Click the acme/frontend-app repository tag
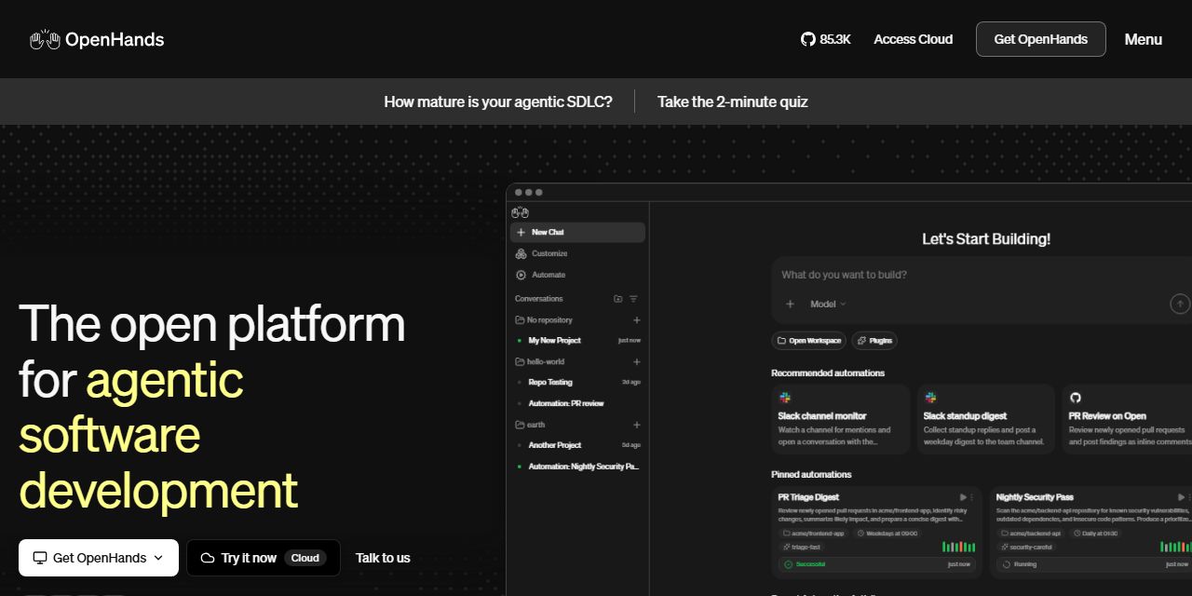Screen dimensions: 1192x596 (x=813, y=534)
